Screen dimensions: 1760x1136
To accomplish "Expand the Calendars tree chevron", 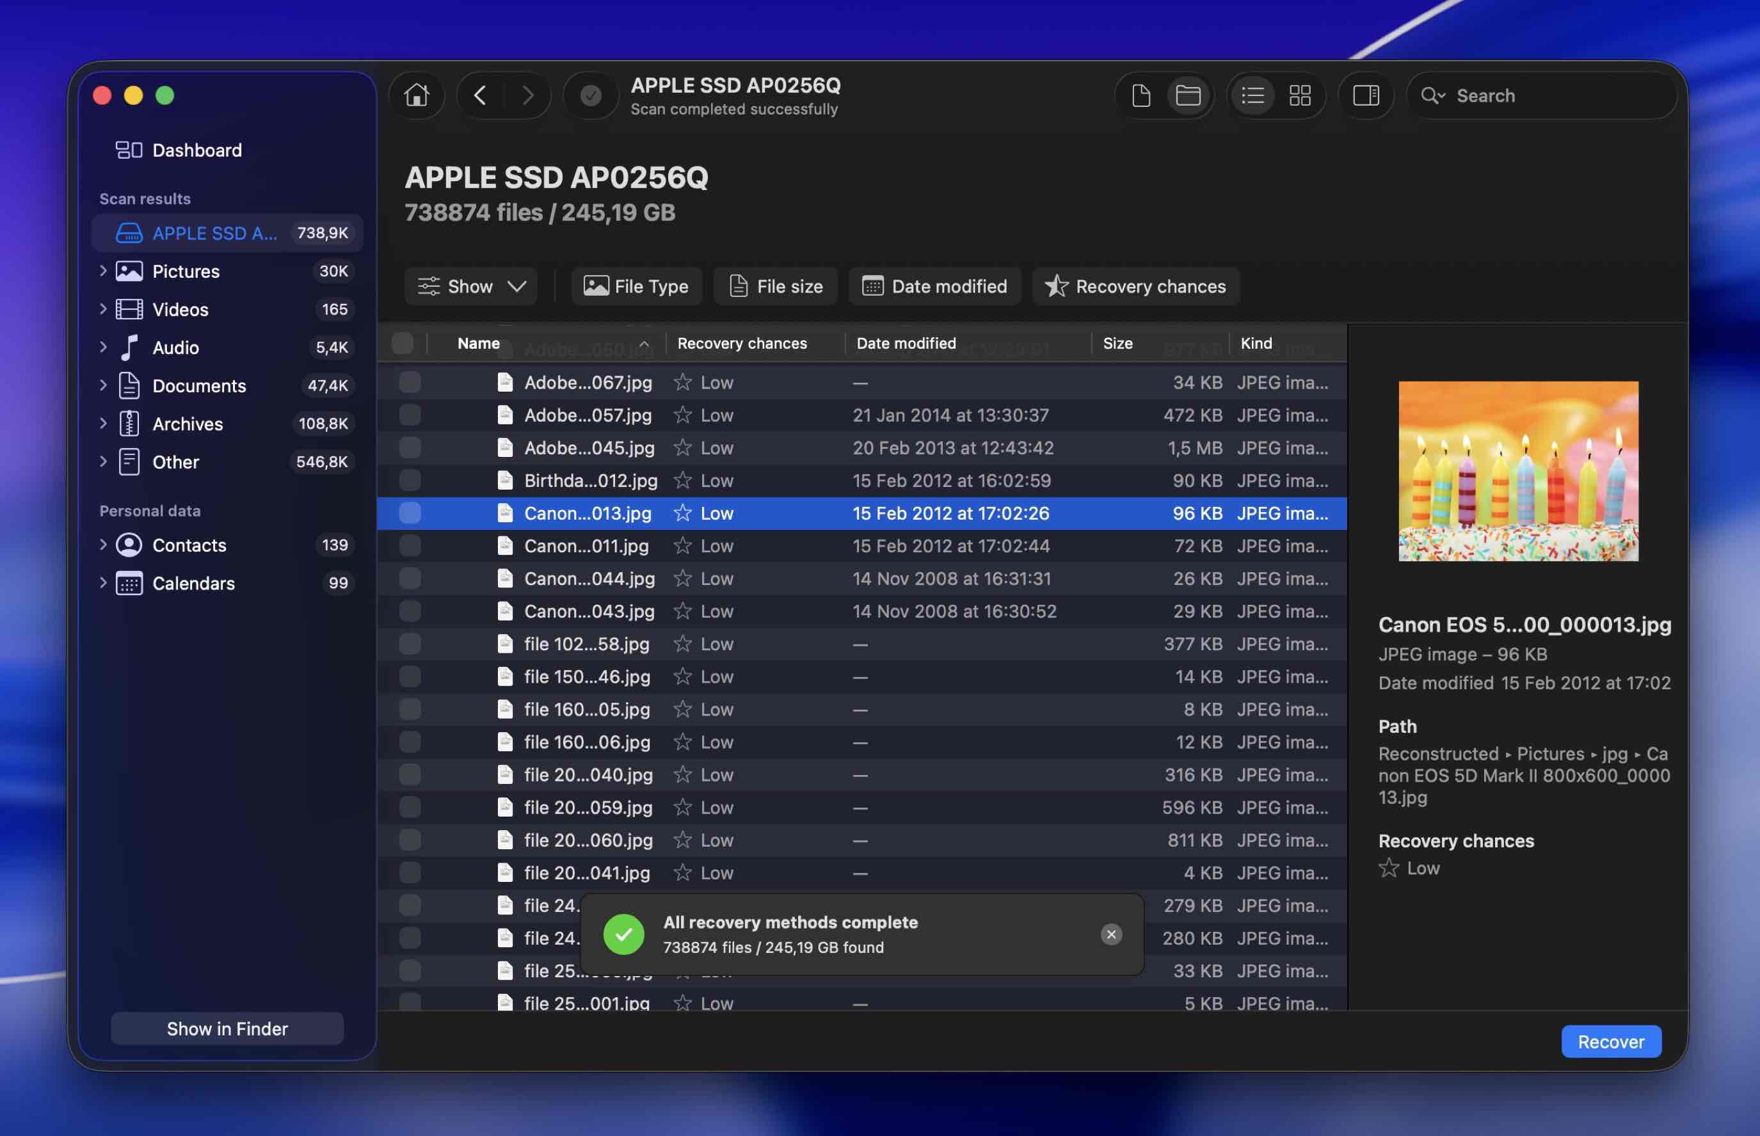I will tap(103, 584).
